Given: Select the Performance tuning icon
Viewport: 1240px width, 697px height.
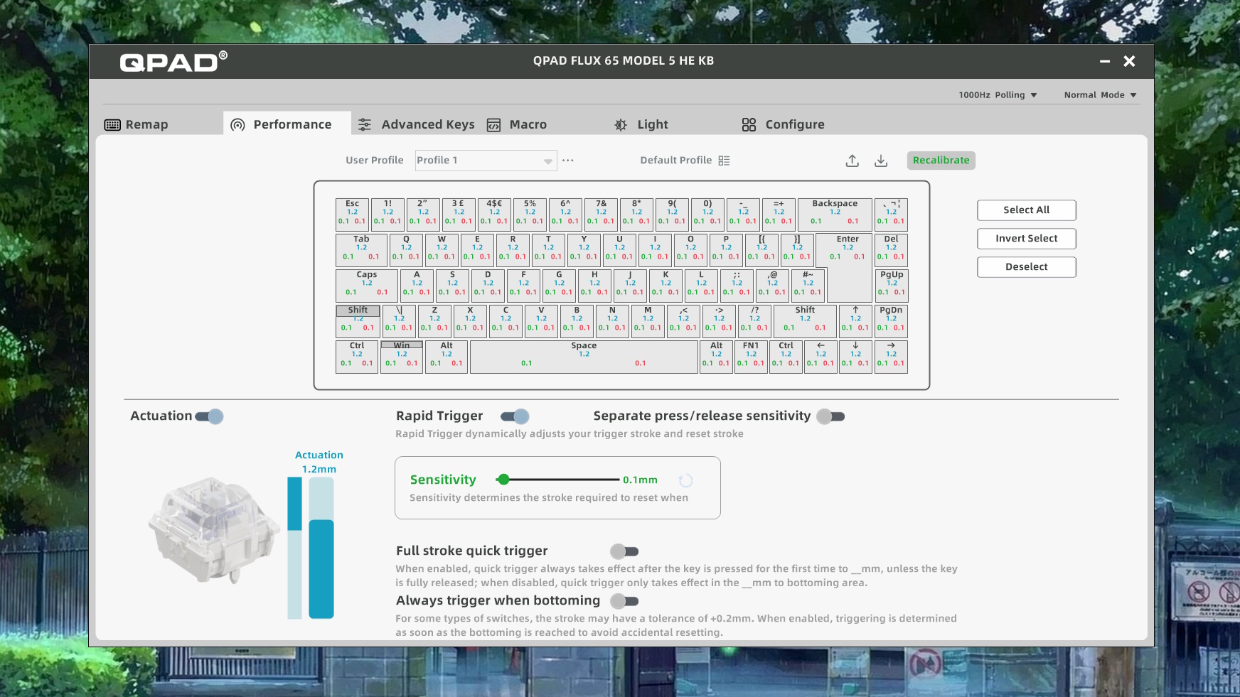Looking at the screenshot, I should 236,124.
